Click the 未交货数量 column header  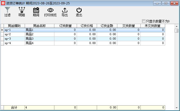(x=153, y=26)
